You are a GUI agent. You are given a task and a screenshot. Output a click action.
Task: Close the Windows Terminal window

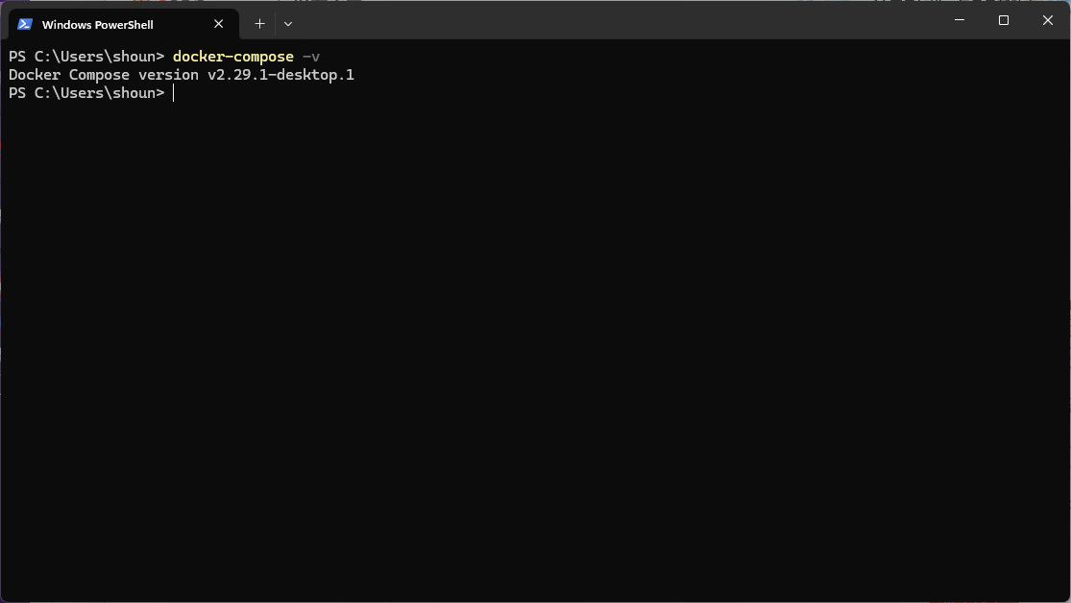tap(1047, 19)
